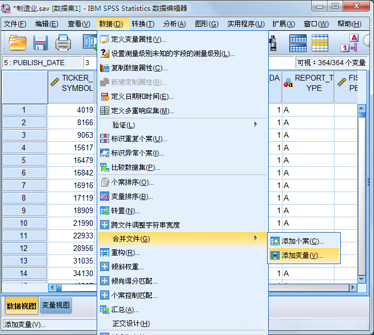Open the 窗口(W) menu
374x335 pixels.
pyautogui.click(x=316, y=24)
